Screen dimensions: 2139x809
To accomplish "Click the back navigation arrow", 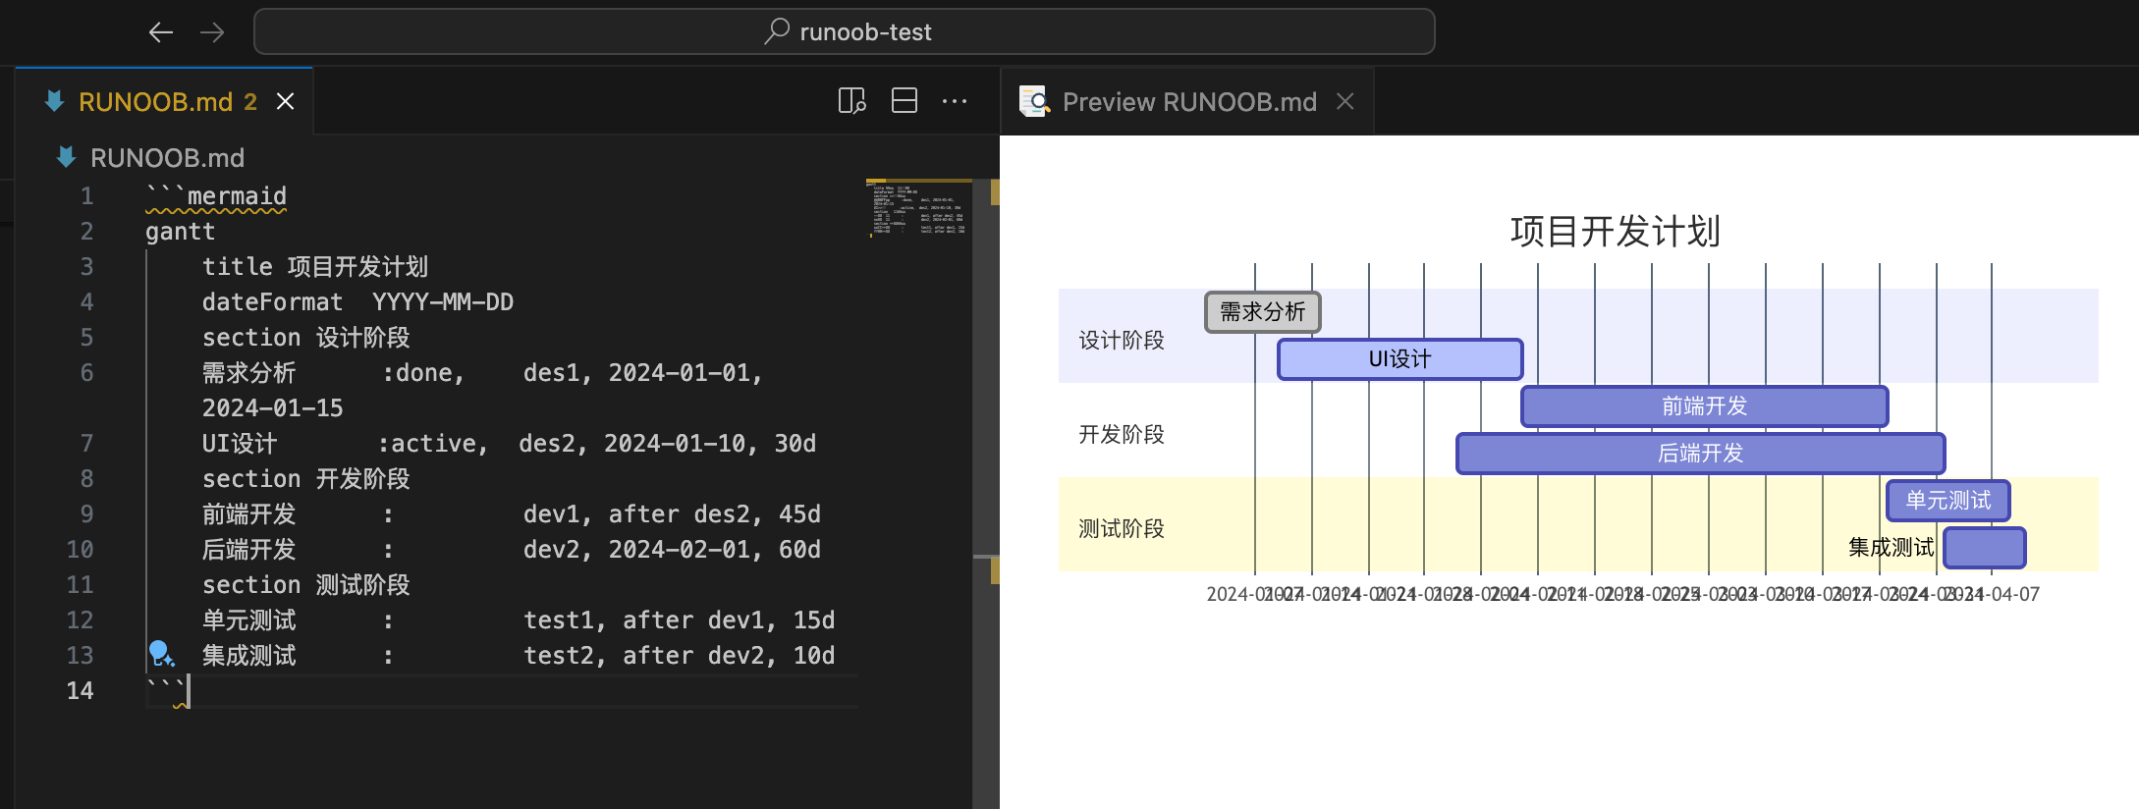I will 161,32.
